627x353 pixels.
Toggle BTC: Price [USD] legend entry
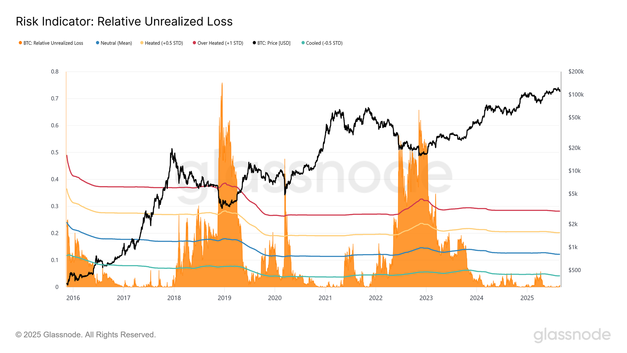point(272,43)
